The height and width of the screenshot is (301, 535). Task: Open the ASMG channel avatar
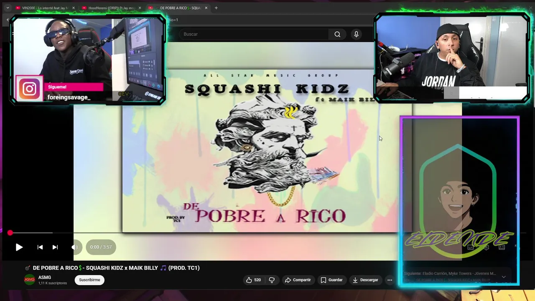[29, 280]
